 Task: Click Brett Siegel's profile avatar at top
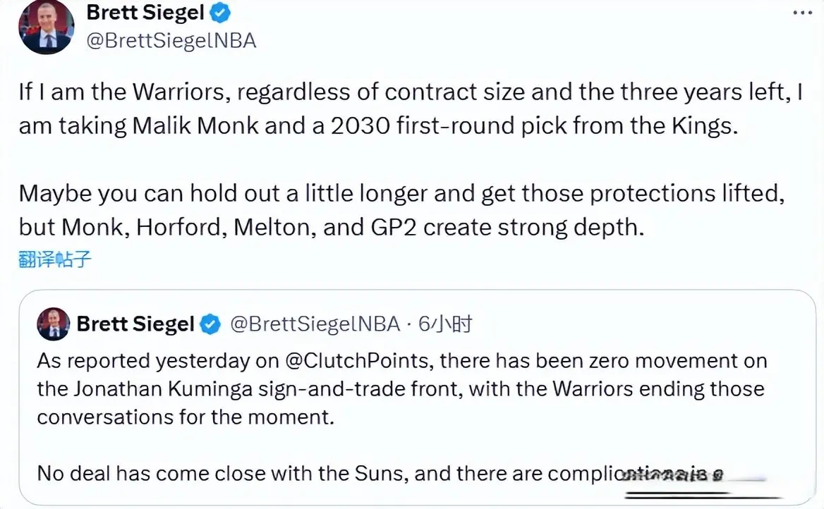[x=46, y=27]
